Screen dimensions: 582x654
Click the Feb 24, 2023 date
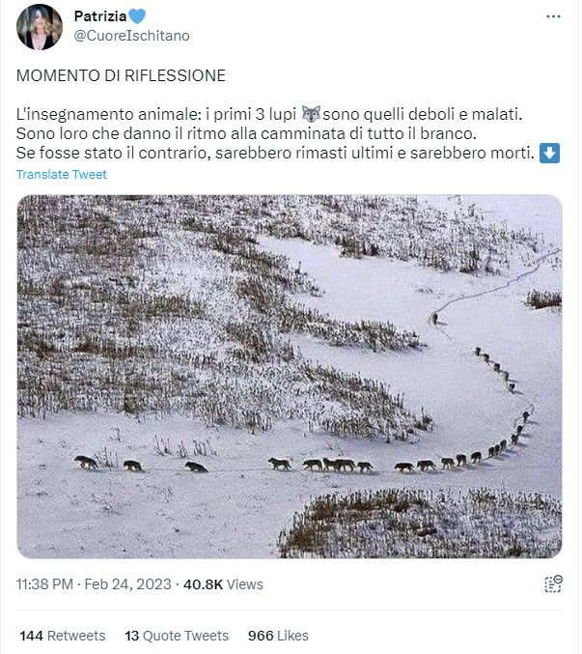coord(128,584)
